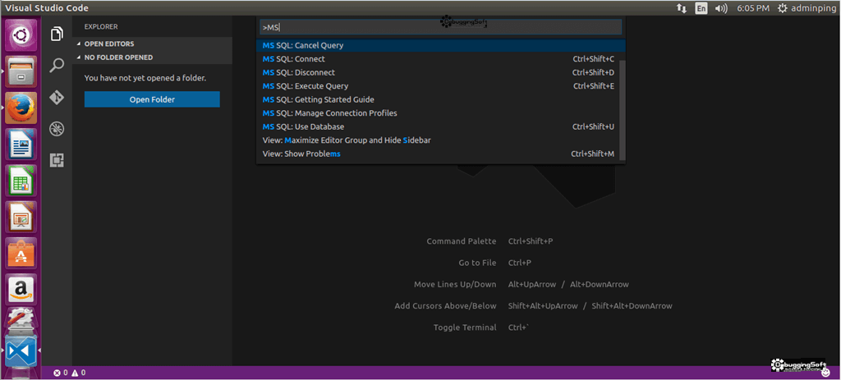841x380 pixels.
Task: Click the command palette input field
Action: coord(440,27)
